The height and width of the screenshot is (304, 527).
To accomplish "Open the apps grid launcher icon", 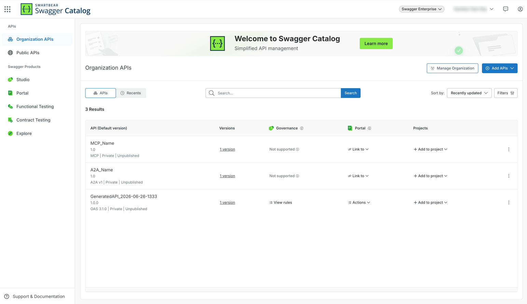I will (x=8, y=9).
